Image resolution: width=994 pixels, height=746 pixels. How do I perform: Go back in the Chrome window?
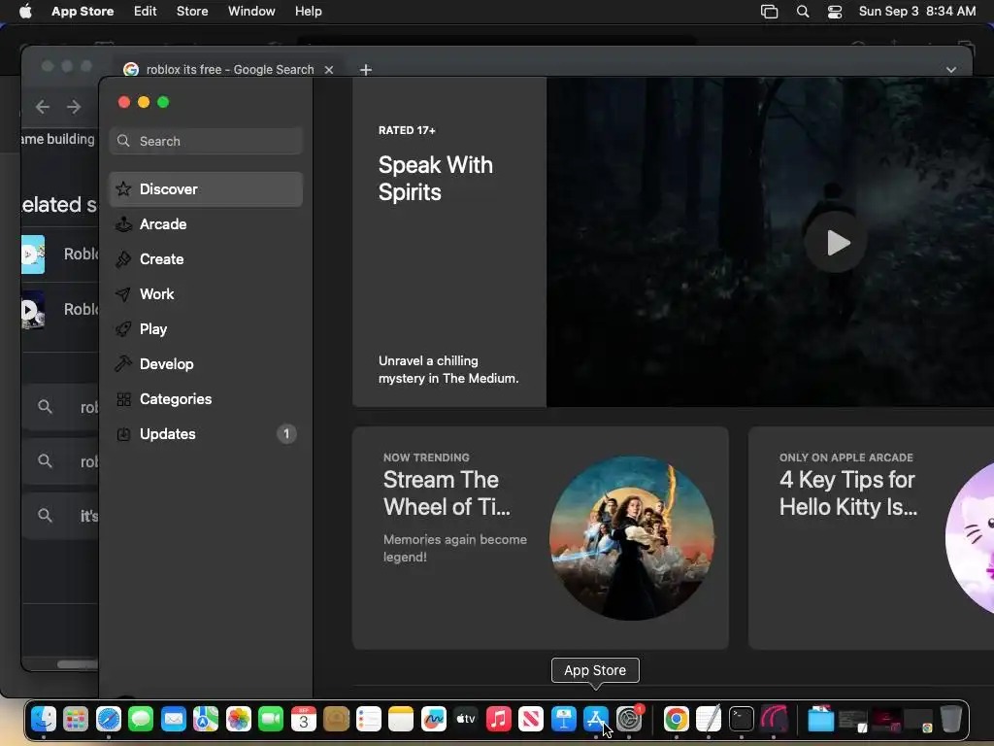pyautogui.click(x=43, y=107)
